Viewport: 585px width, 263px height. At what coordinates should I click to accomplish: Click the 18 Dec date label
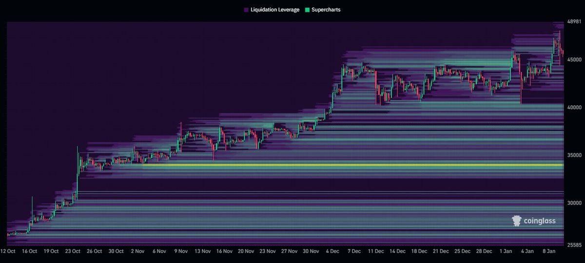[x=419, y=252]
